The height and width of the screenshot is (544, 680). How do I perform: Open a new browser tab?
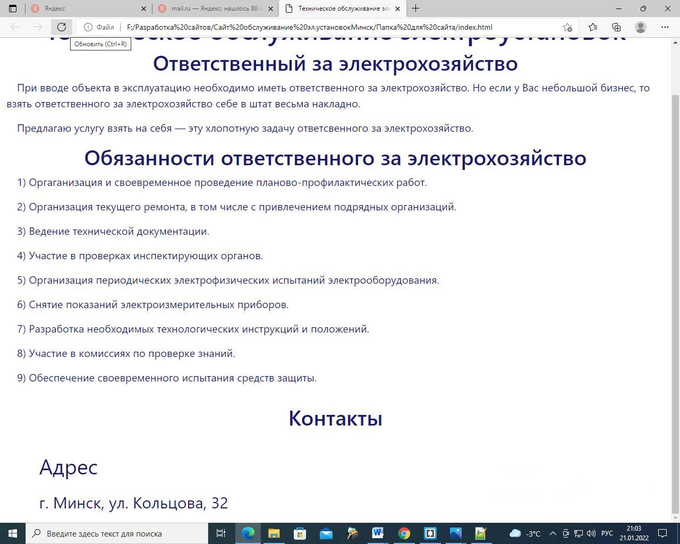(415, 8)
